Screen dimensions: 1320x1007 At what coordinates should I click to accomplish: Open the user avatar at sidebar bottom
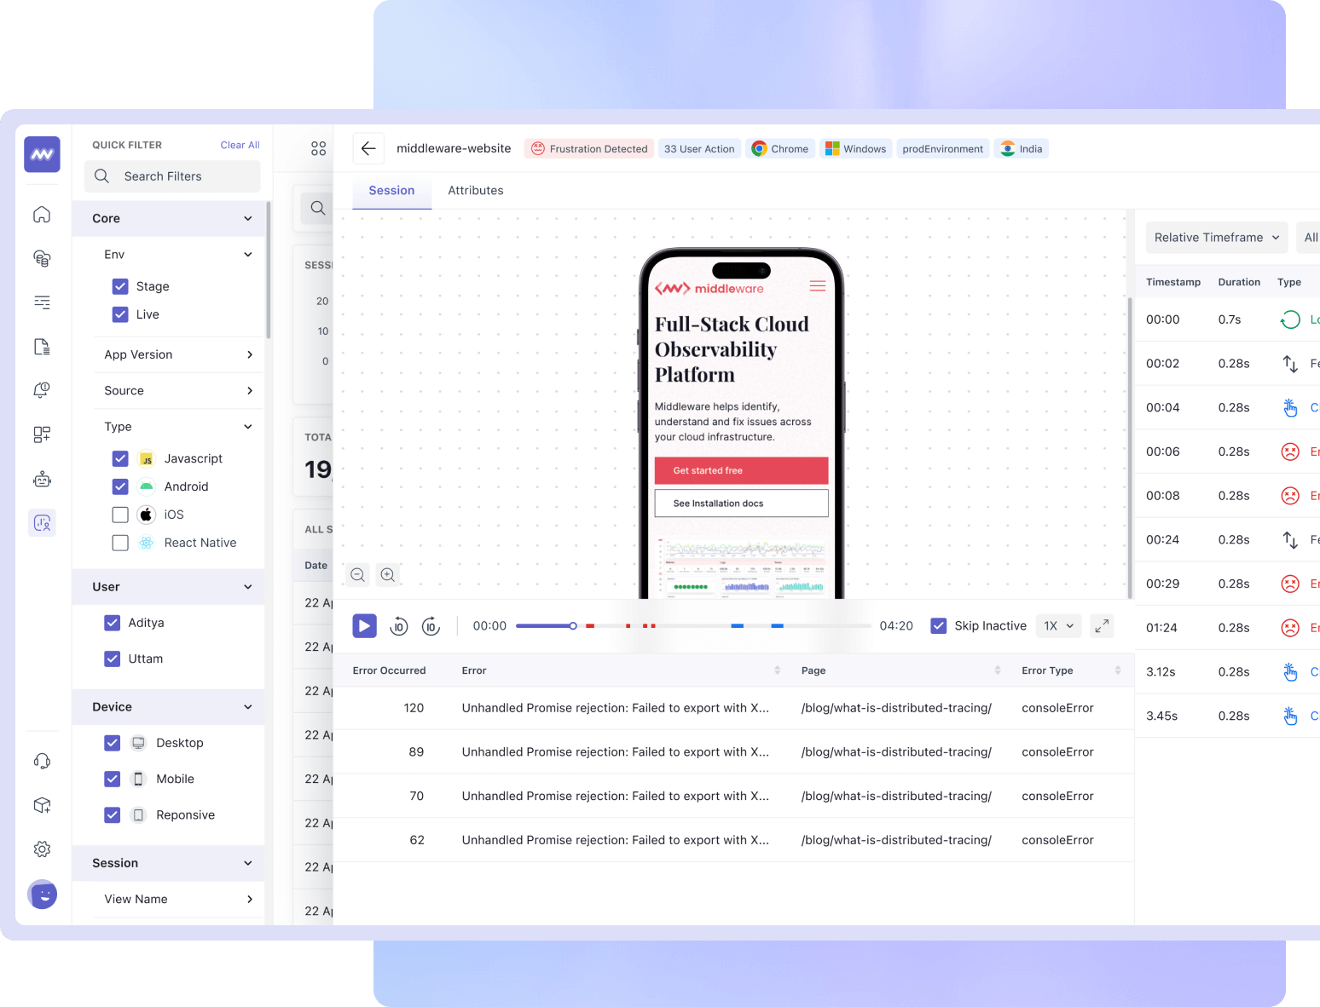42,895
